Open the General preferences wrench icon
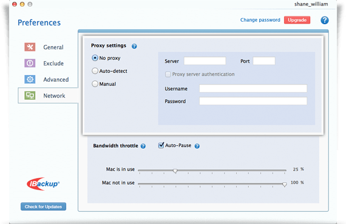This screenshot has height=224, width=346. (x=30, y=47)
